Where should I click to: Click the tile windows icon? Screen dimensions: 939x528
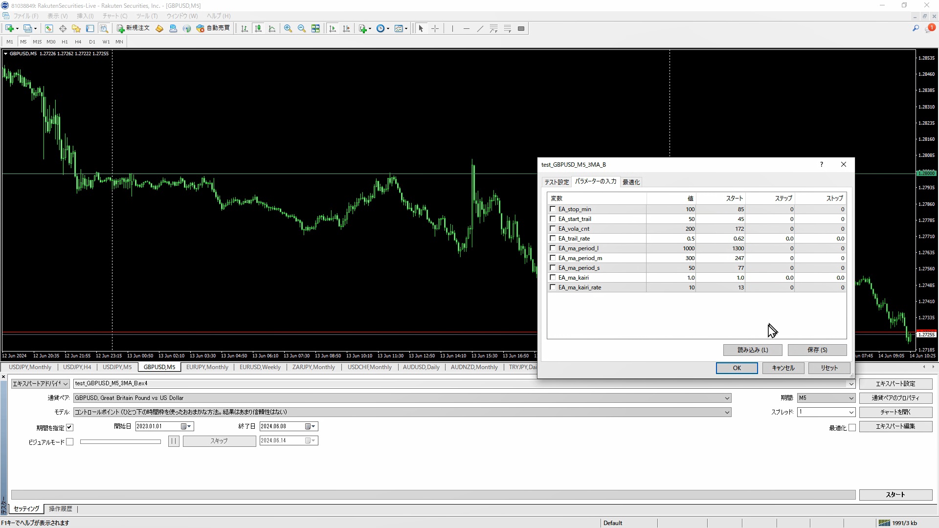pyautogui.click(x=315, y=28)
